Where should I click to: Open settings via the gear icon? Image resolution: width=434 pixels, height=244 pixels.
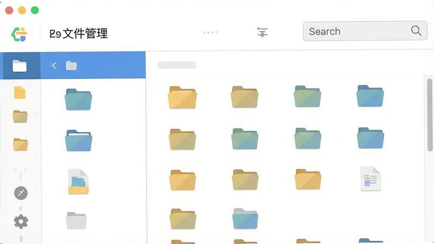21,222
